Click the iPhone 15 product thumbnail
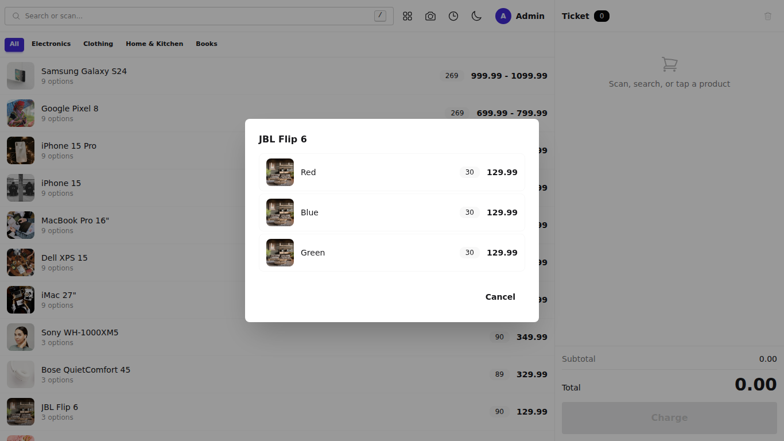 21,188
